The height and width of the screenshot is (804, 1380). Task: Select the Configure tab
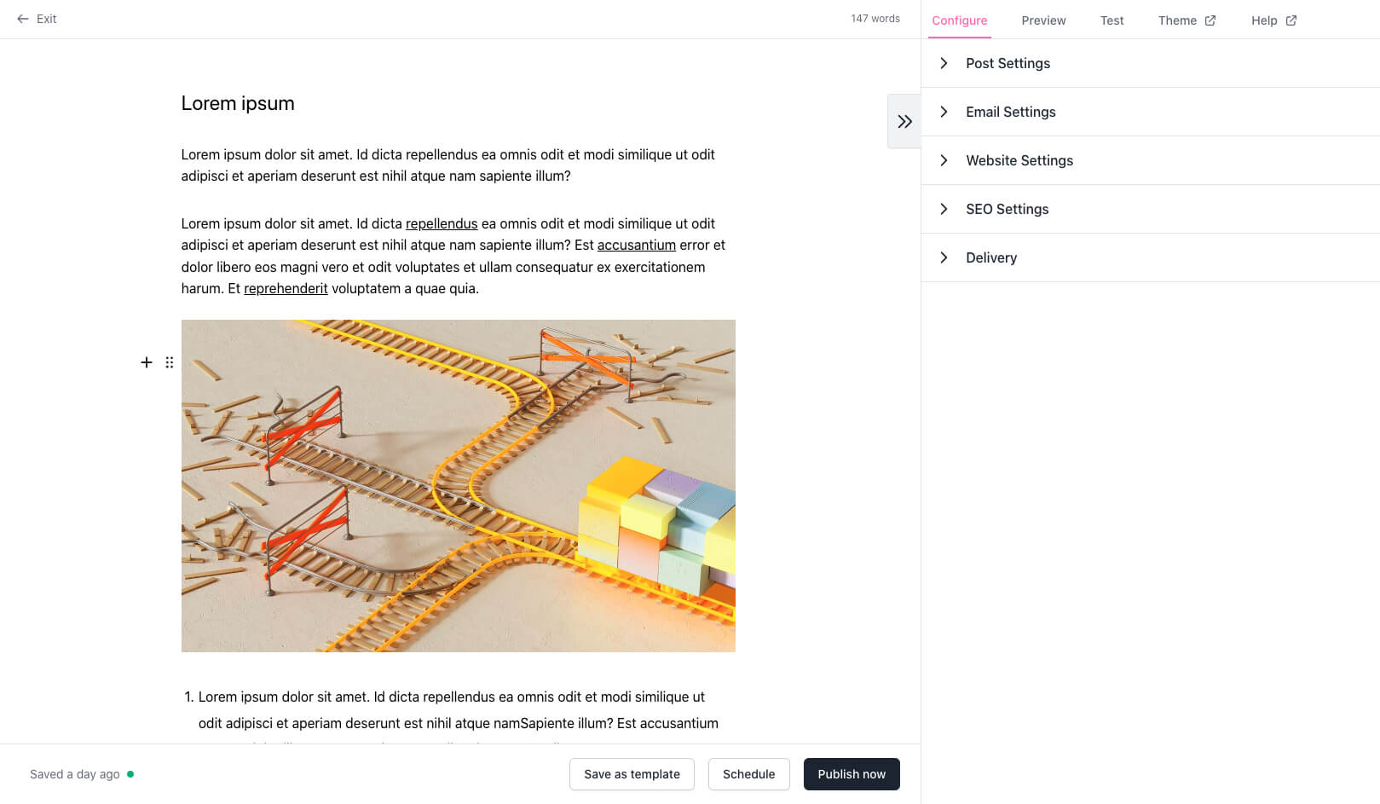pos(960,20)
